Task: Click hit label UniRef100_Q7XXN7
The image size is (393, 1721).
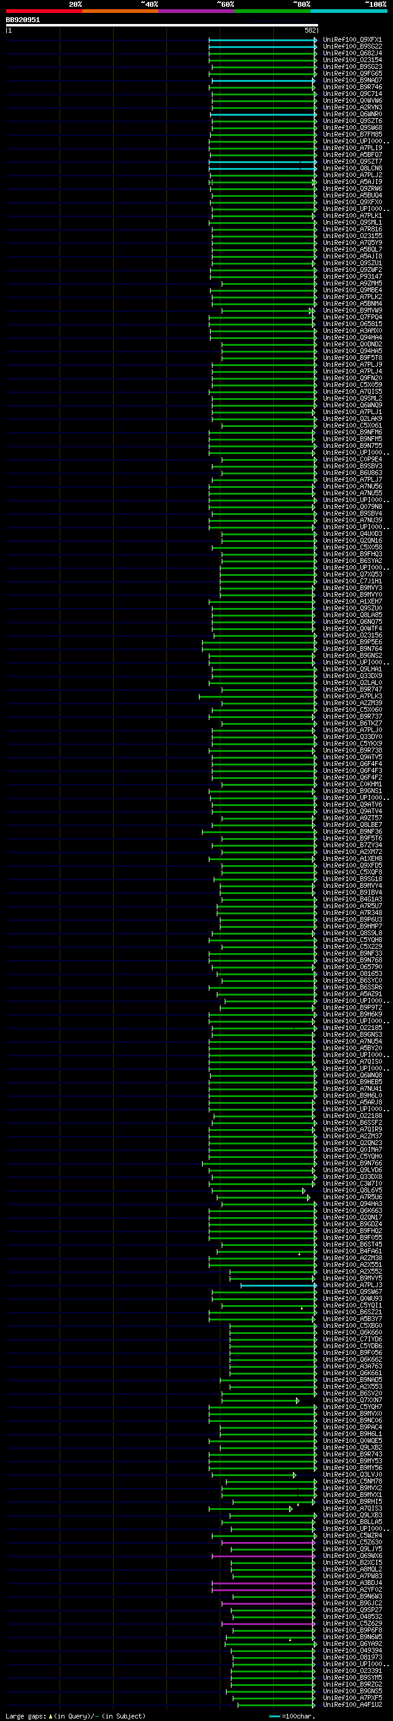Action: pos(352,1400)
